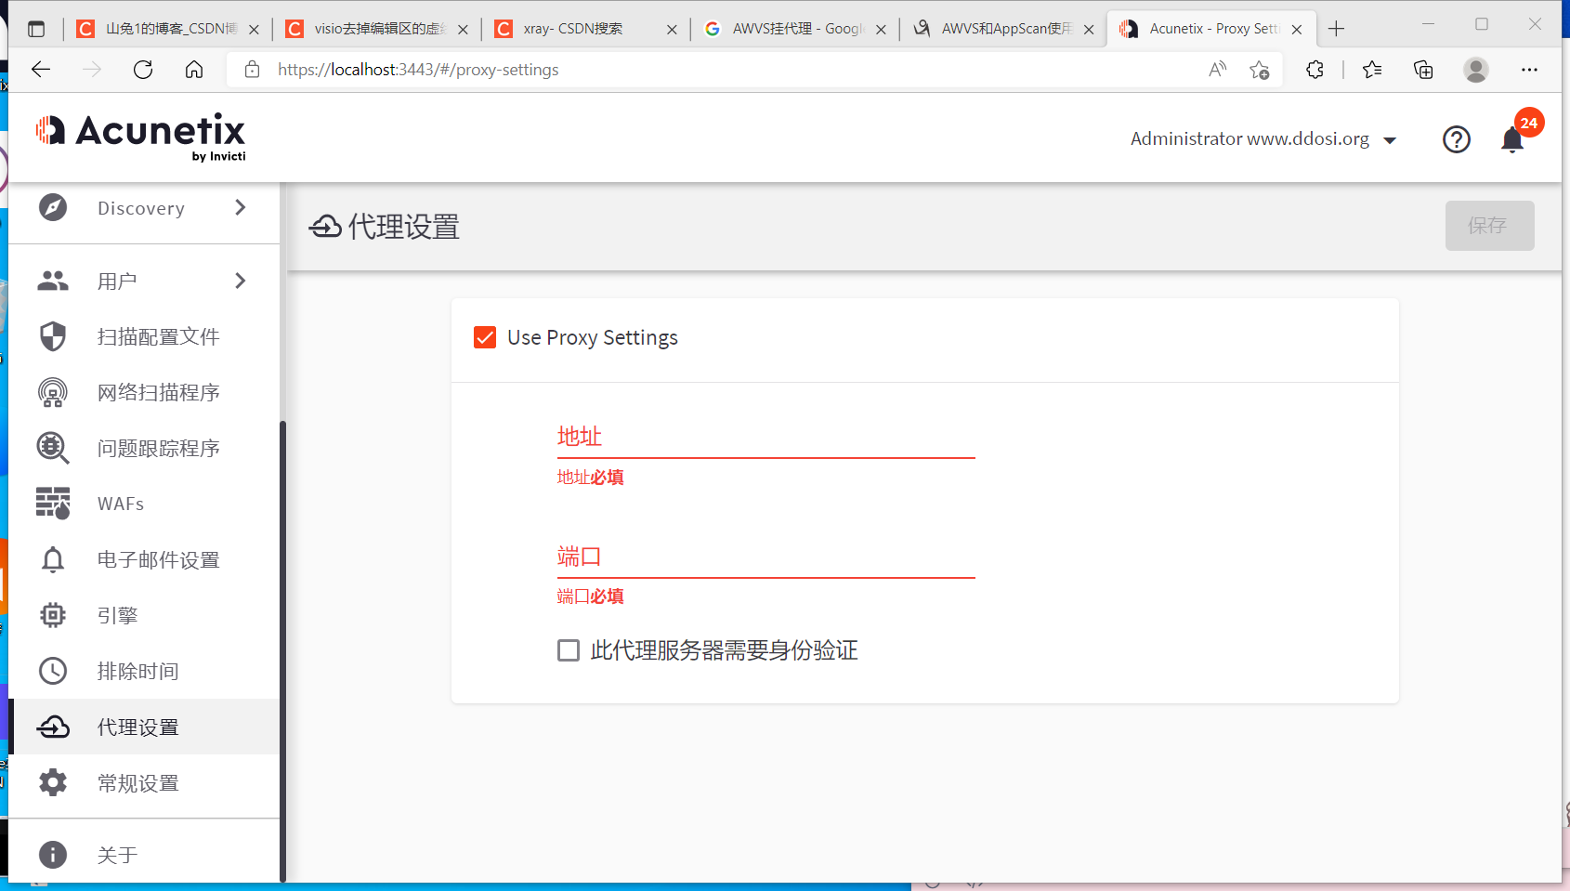This screenshot has height=891, width=1570.
Task: Open the favorites list icon
Action: pos(1372,70)
